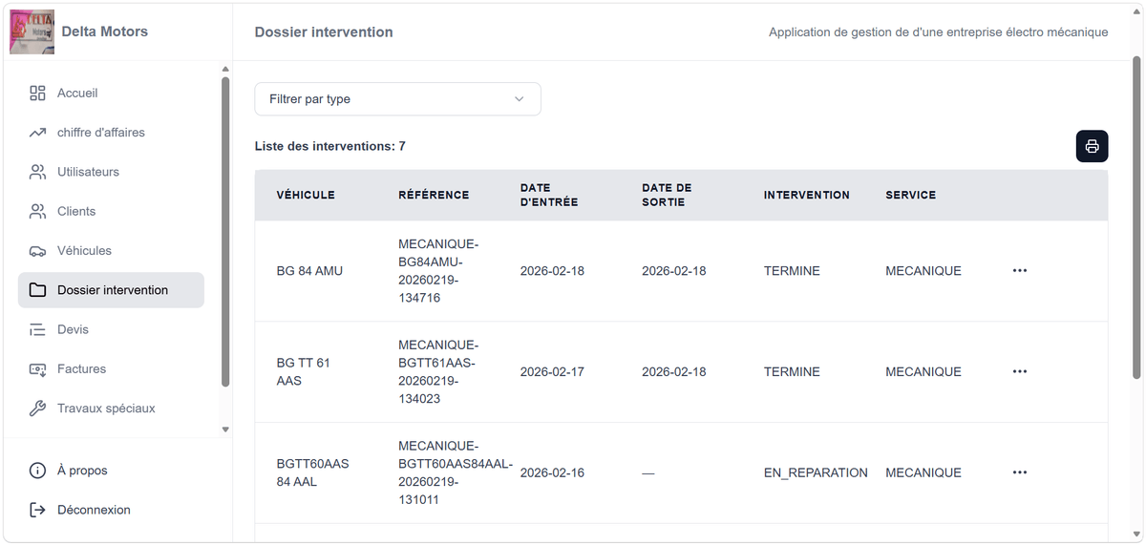
Task: Open actions menu for BG TT 61 AAS row
Action: click(1020, 371)
